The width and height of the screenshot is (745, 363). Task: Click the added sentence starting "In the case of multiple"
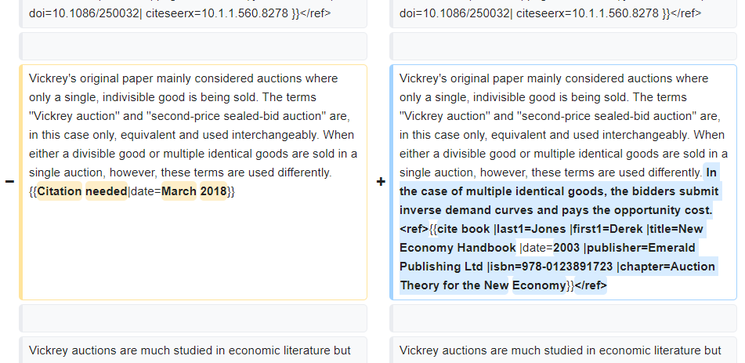point(556,191)
